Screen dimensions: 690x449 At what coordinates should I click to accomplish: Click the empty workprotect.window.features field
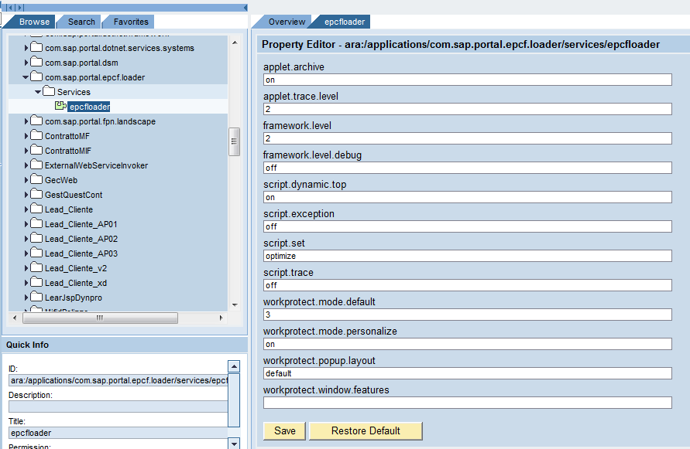pos(467,403)
